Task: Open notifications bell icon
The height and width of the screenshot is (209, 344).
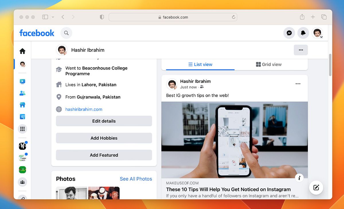Action: pos(303,33)
